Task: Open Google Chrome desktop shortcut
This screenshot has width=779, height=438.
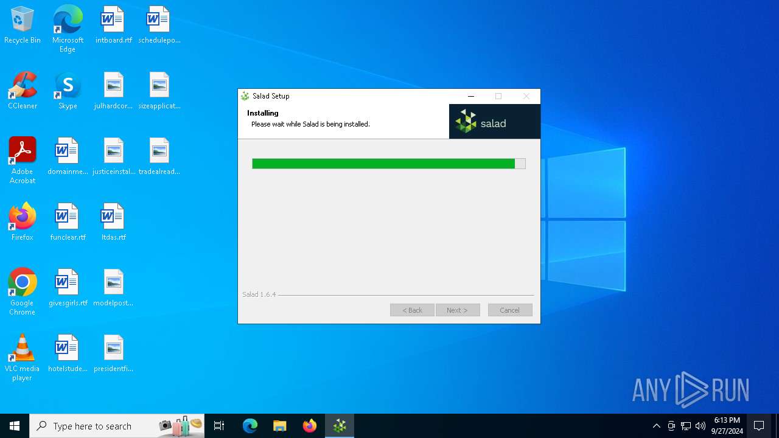Action: click(23, 292)
